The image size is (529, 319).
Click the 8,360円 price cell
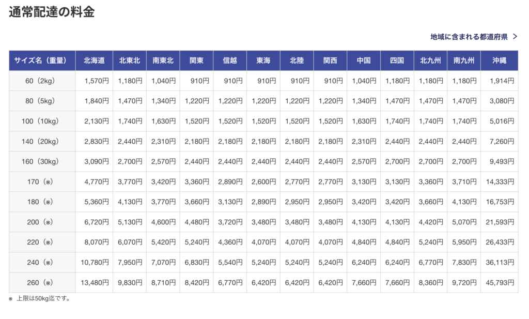[430, 282]
